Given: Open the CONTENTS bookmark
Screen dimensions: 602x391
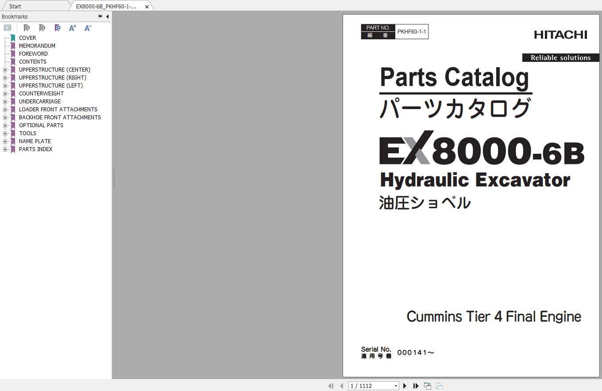Looking at the screenshot, I should pos(33,62).
